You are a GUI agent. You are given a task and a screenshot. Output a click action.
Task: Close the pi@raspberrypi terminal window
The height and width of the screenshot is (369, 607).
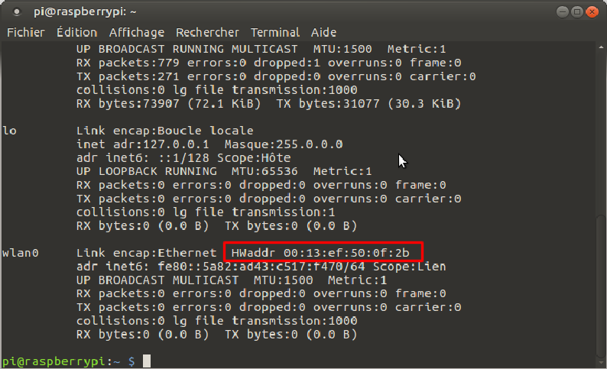[x=592, y=11]
